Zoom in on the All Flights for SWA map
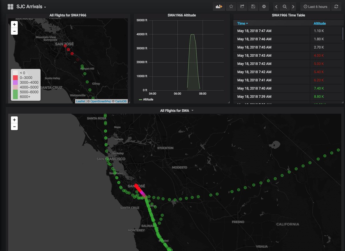 pos(14,120)
